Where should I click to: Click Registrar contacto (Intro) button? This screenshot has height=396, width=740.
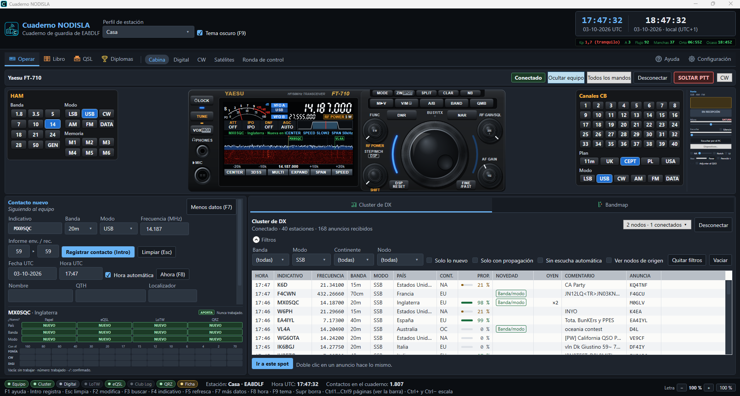[x=98, y=252]
